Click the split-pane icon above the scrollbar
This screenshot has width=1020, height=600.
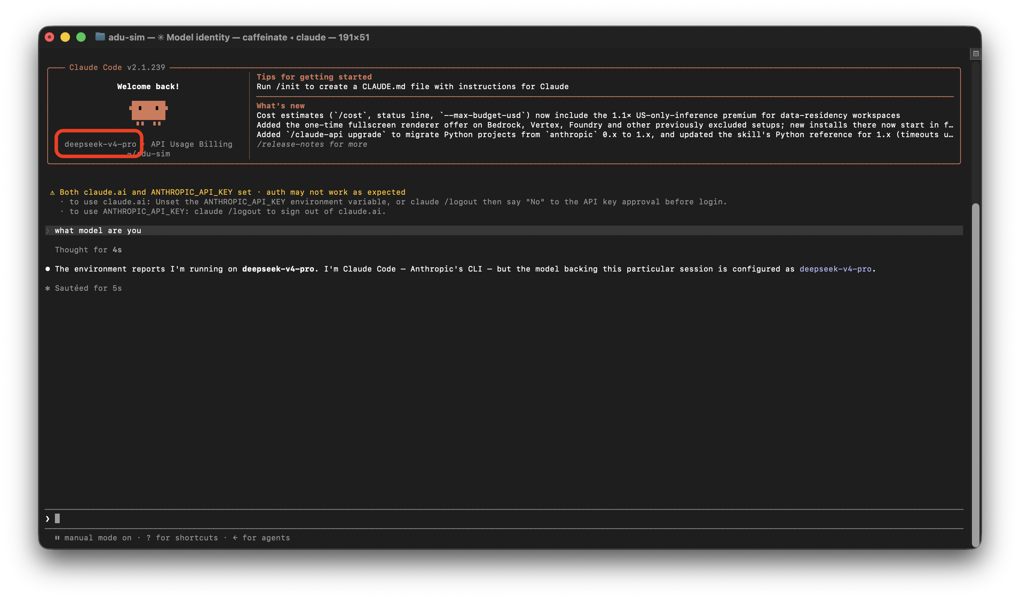[975, 53]
